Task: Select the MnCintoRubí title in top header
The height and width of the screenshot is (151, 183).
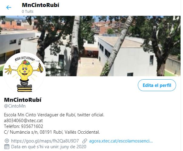Action: click(41, 5)
